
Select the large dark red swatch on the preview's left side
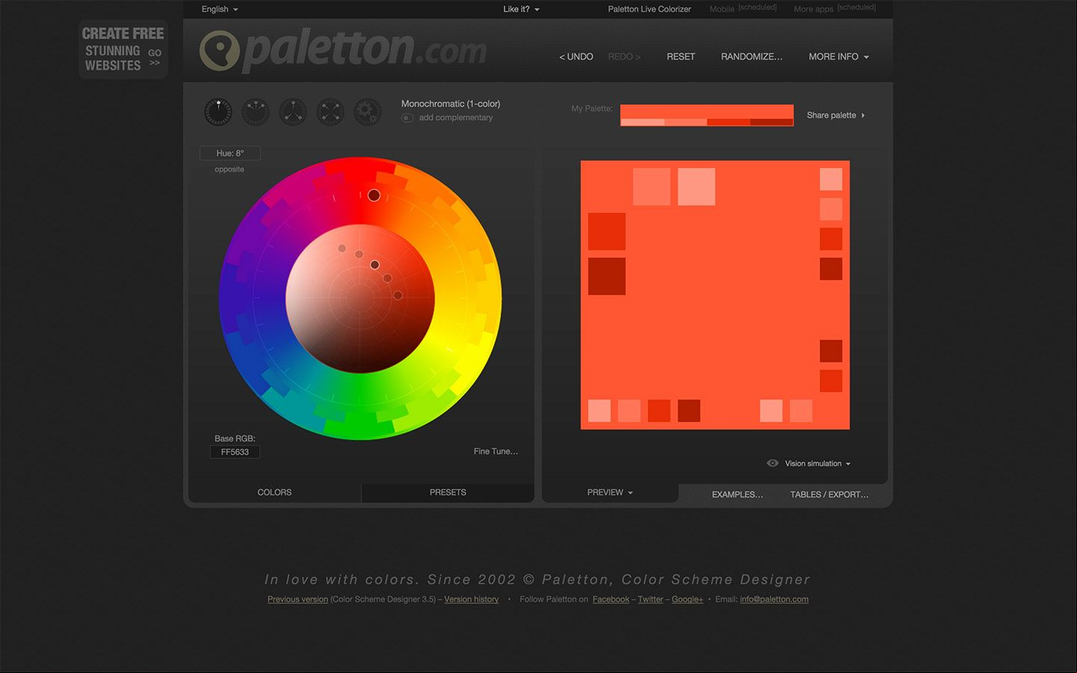point(607,276)
